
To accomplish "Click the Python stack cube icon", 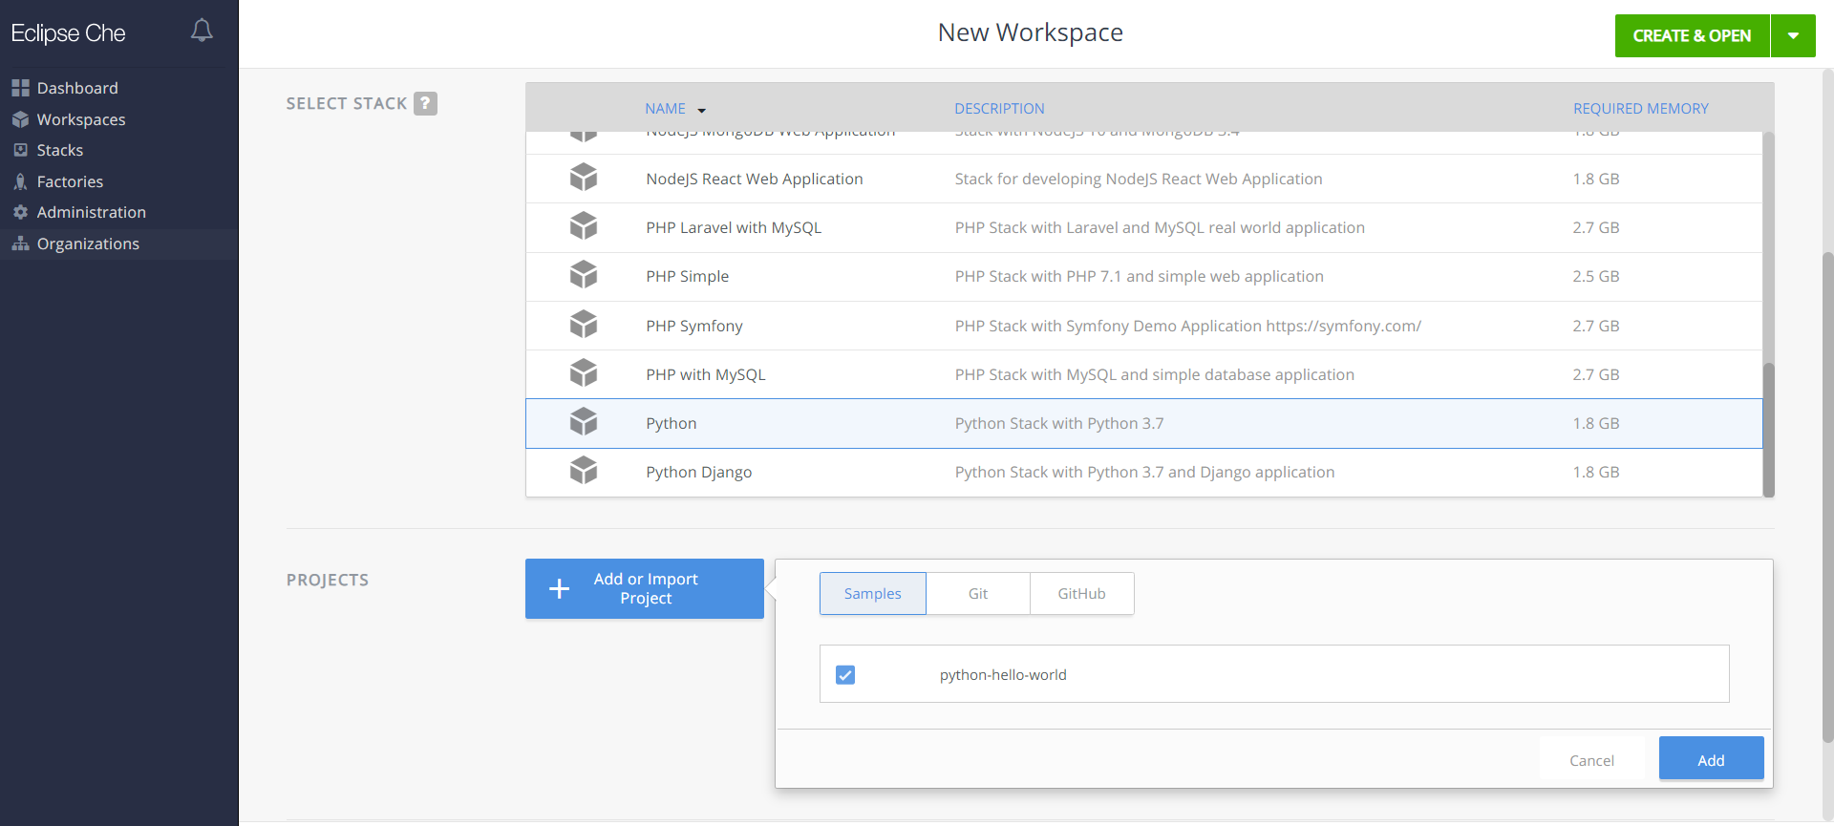I will click(x=584, y=422).
